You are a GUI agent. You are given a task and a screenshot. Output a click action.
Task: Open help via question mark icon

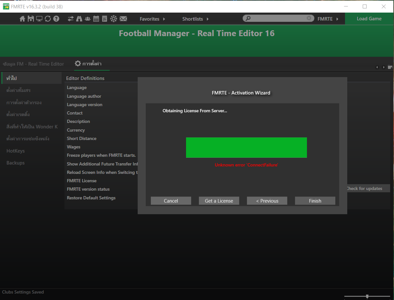pyautogui.click(x=56, y=19)
